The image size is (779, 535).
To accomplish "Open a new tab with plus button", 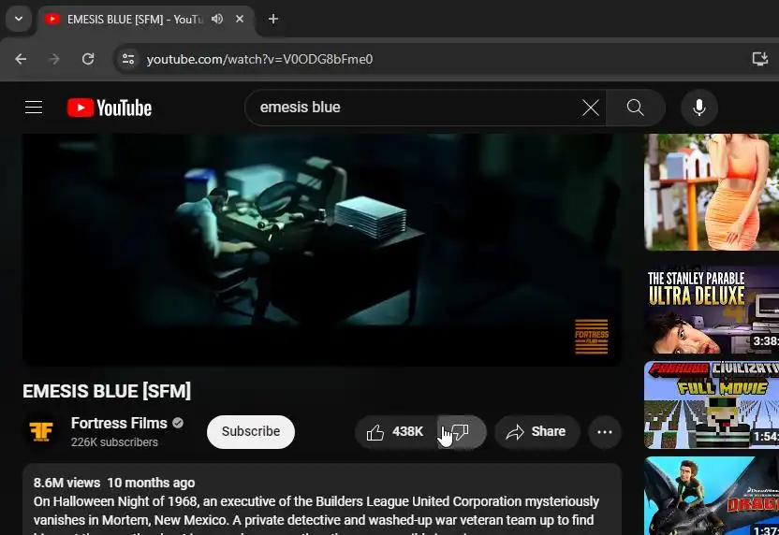I will pos(272,19).
